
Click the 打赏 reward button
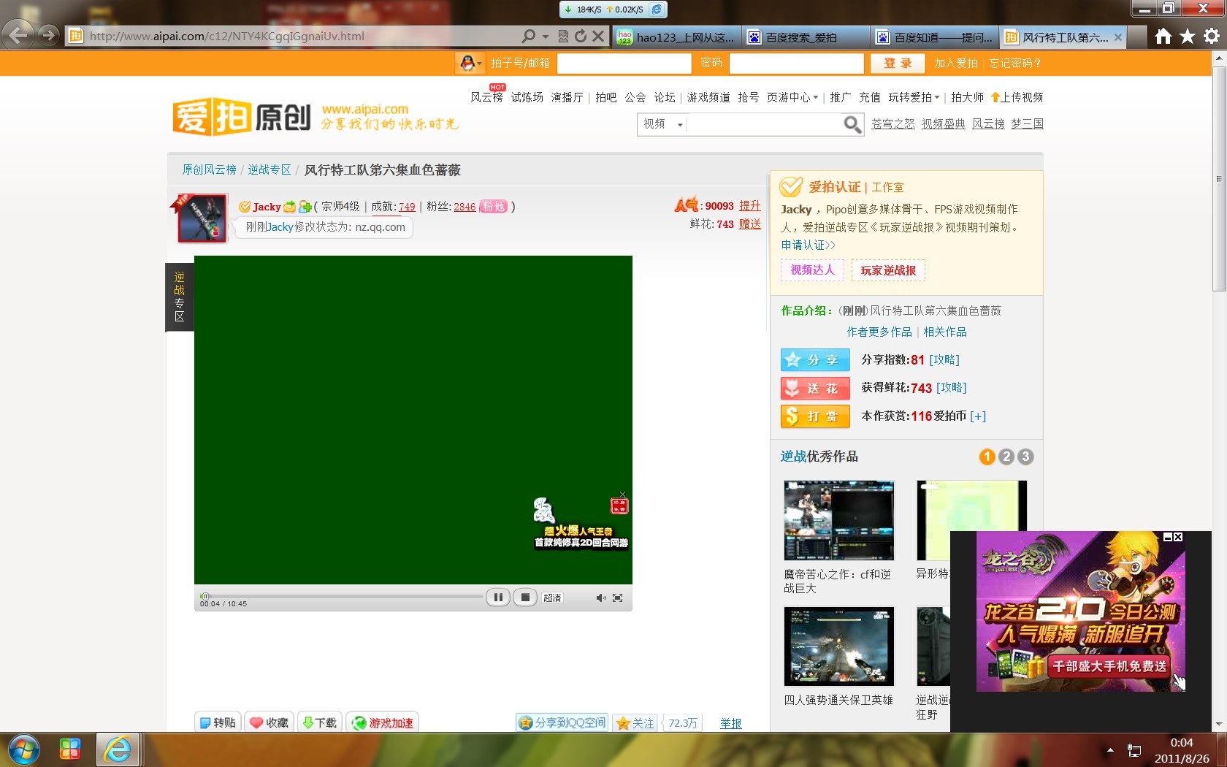pos(814,416)
